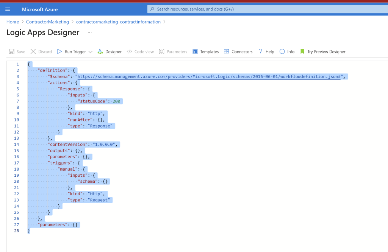Expand the Run Trigger dropdown chevron

[x=90, y=52]
